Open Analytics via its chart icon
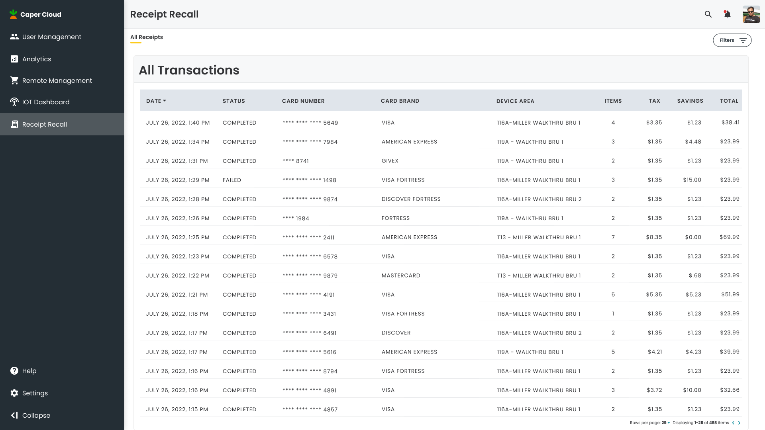The width and height of the screenshot is (765, 430). click(14, 59)
